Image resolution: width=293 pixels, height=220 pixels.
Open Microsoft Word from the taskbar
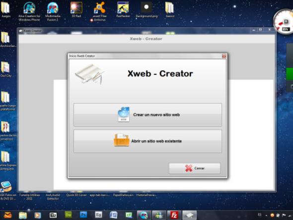(113, 215)
